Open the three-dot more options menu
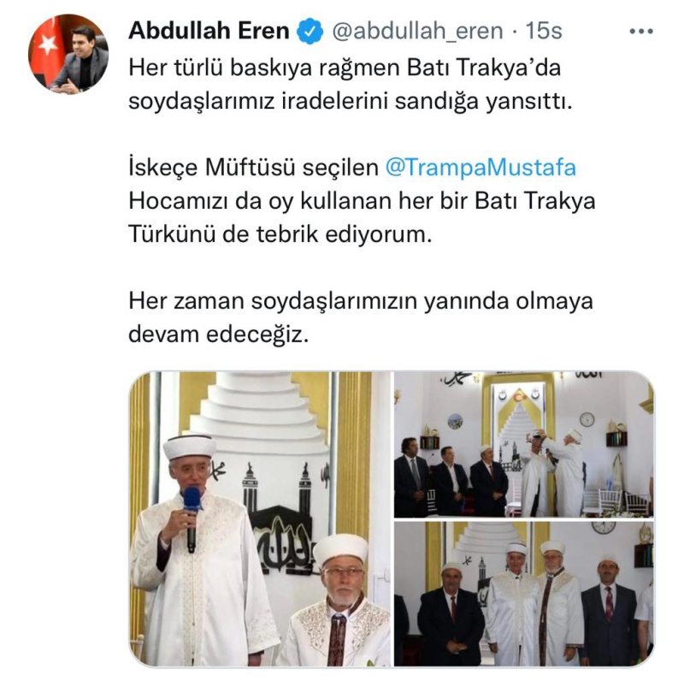Viewport: 684px width, 687px height. point(641,31)
